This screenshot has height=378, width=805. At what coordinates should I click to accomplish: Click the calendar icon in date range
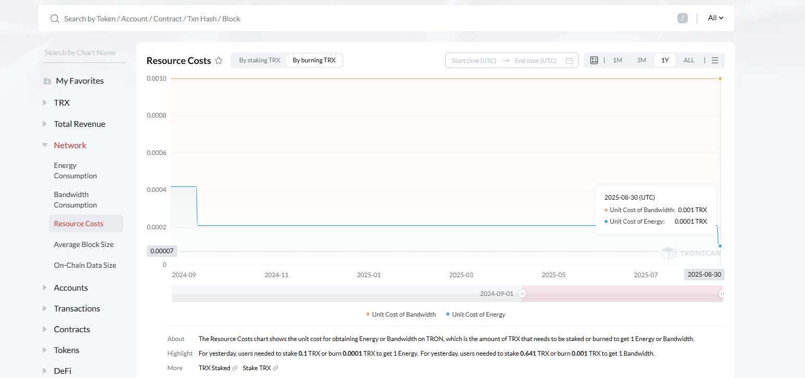[x=569, y=60]
